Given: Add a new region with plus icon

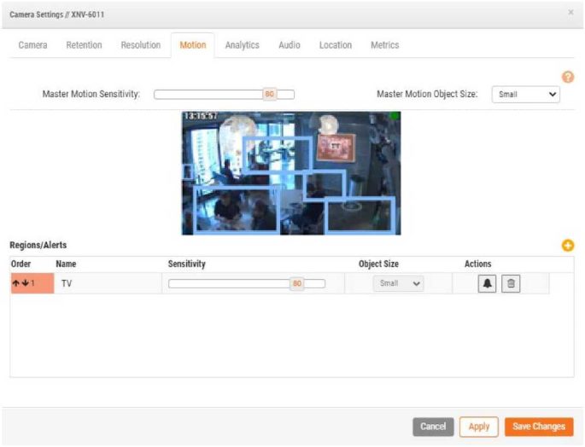Looking at the screenshot, I should (567, 246).
